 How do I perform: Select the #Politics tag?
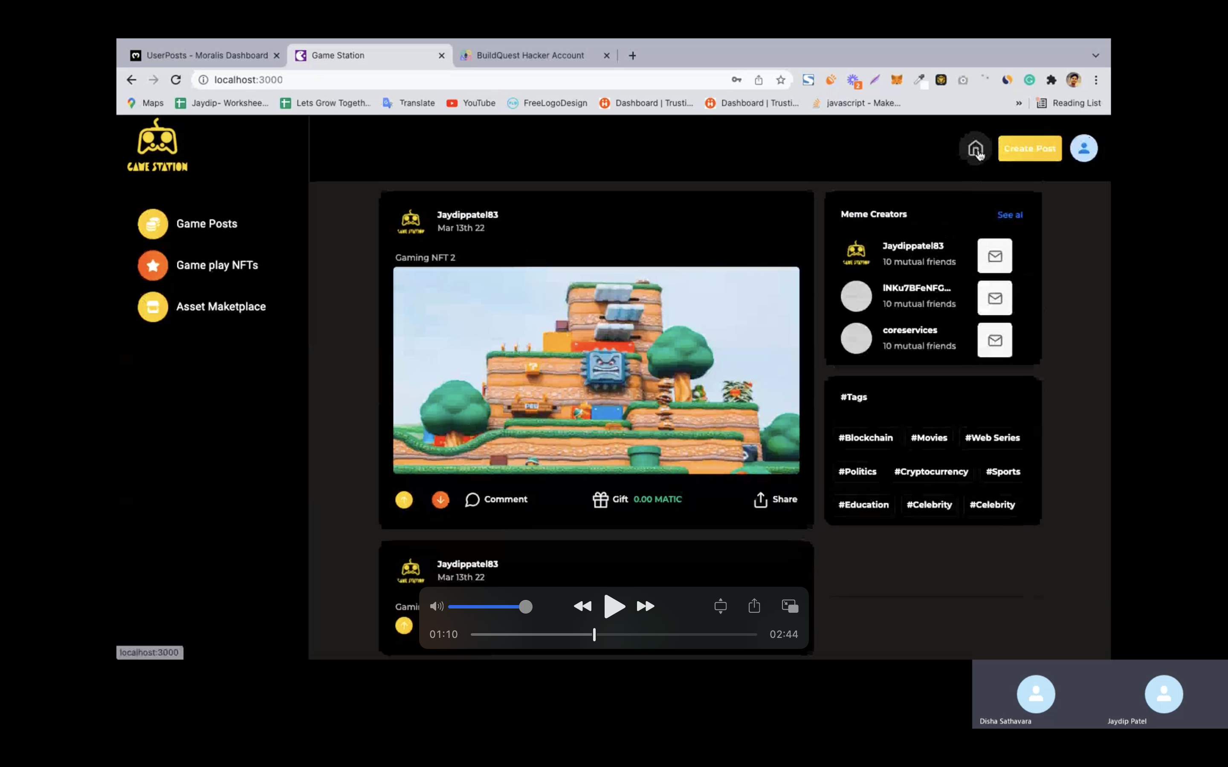pos(857,472)
